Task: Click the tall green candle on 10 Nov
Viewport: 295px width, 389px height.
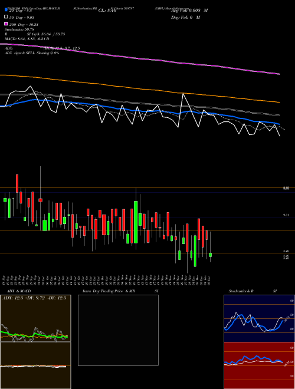Action: click(x=136, y=222)
